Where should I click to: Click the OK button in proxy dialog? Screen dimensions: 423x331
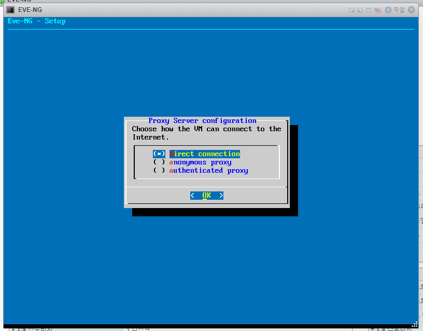pos(207,196)
